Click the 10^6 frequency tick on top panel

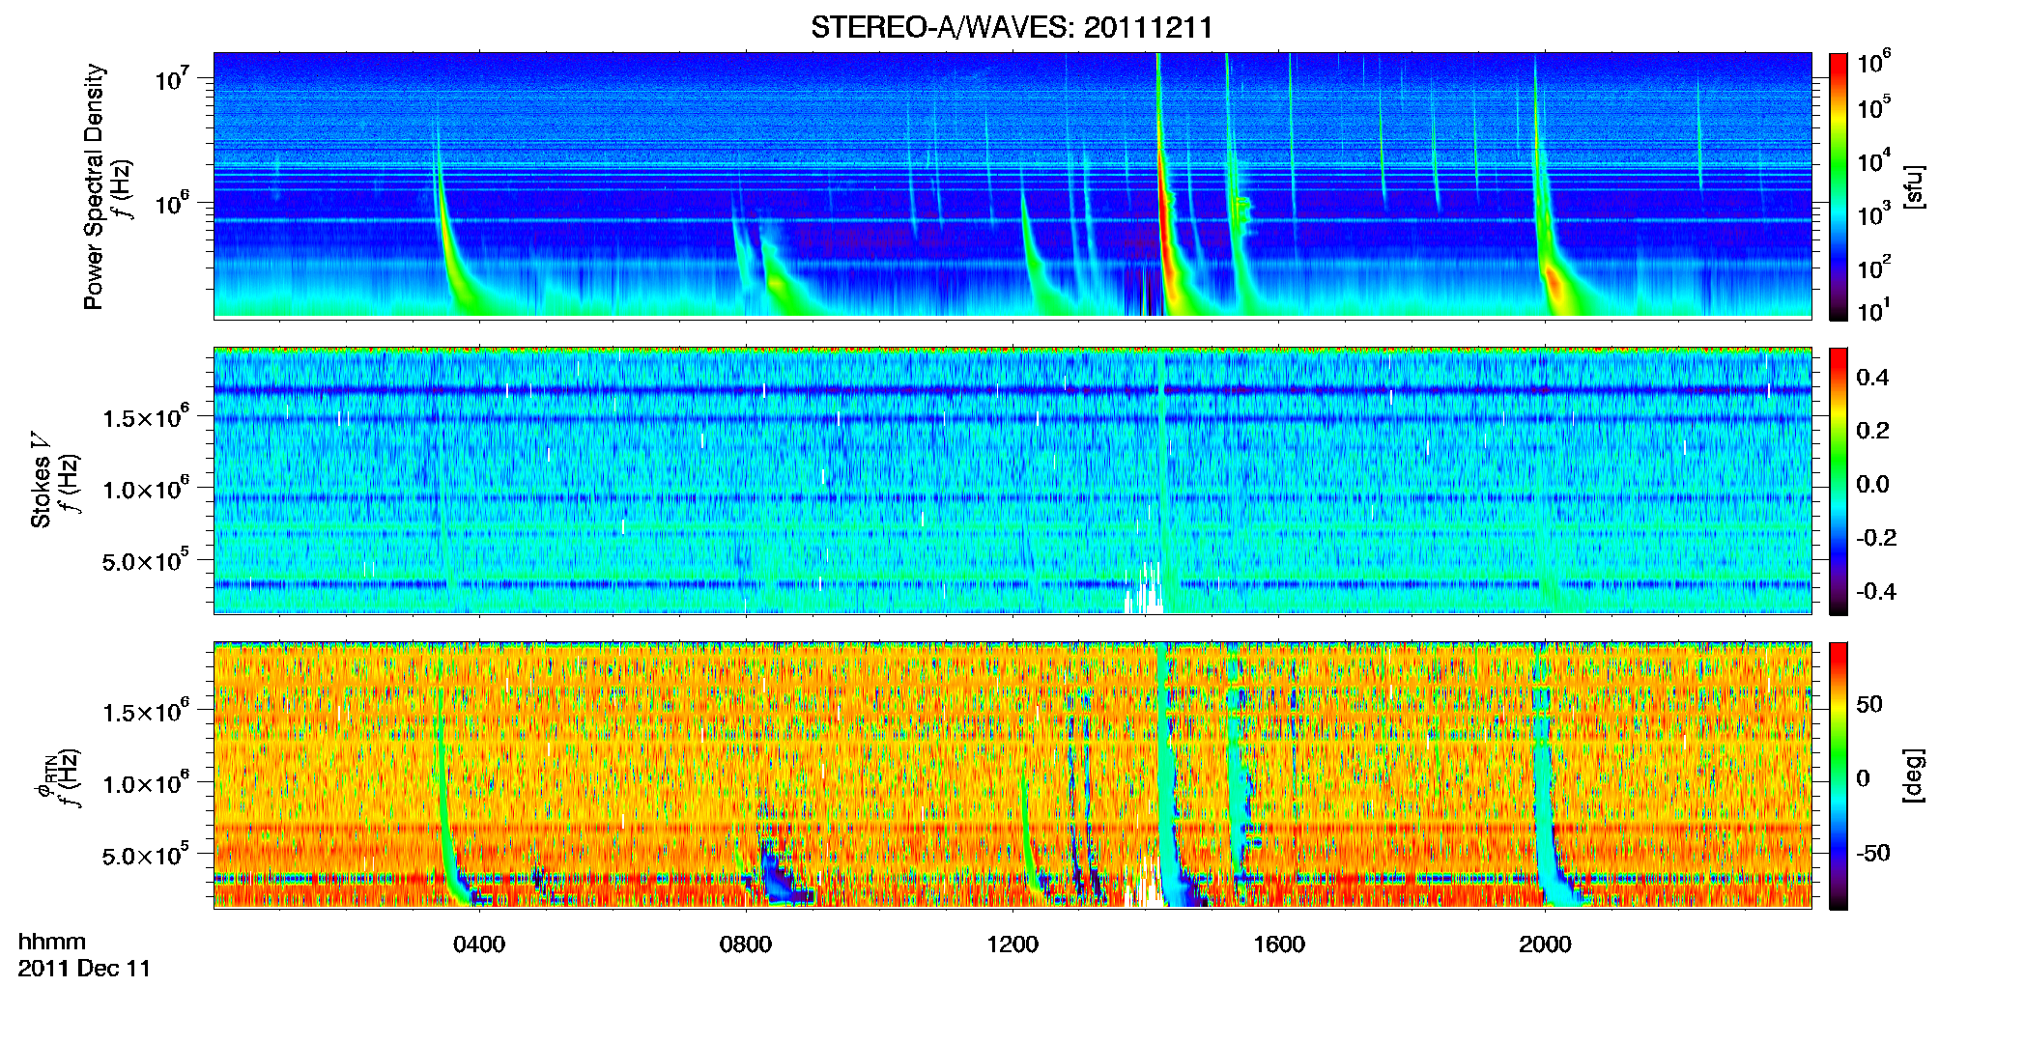click(x=174, y=204)
